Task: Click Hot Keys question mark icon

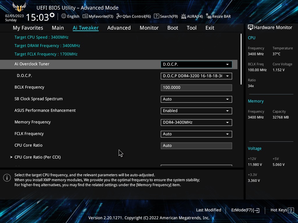Action: (291, 210)
